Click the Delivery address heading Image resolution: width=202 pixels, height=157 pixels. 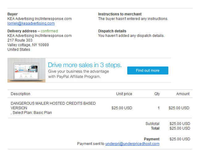22,31
